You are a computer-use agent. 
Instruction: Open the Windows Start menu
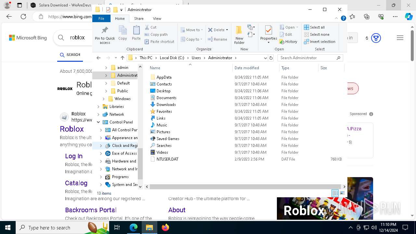click(7, 227)
